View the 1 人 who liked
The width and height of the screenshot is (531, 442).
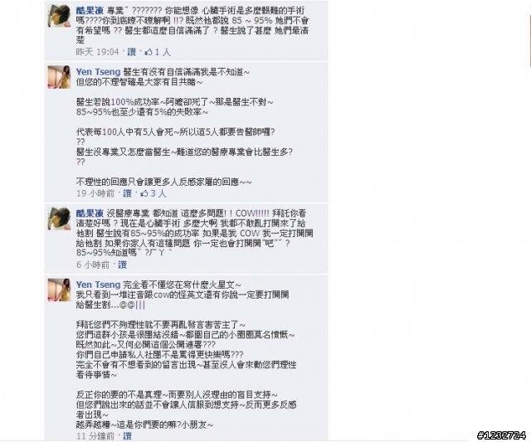click(x=163, y=52)
